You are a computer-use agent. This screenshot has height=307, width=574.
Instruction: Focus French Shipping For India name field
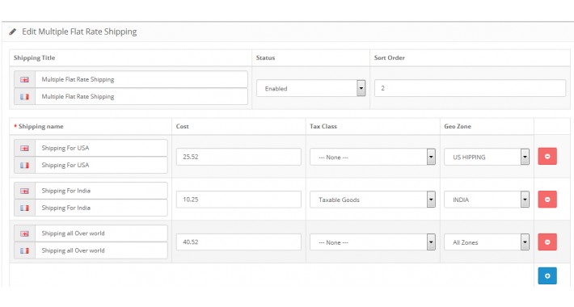(101, 208)
